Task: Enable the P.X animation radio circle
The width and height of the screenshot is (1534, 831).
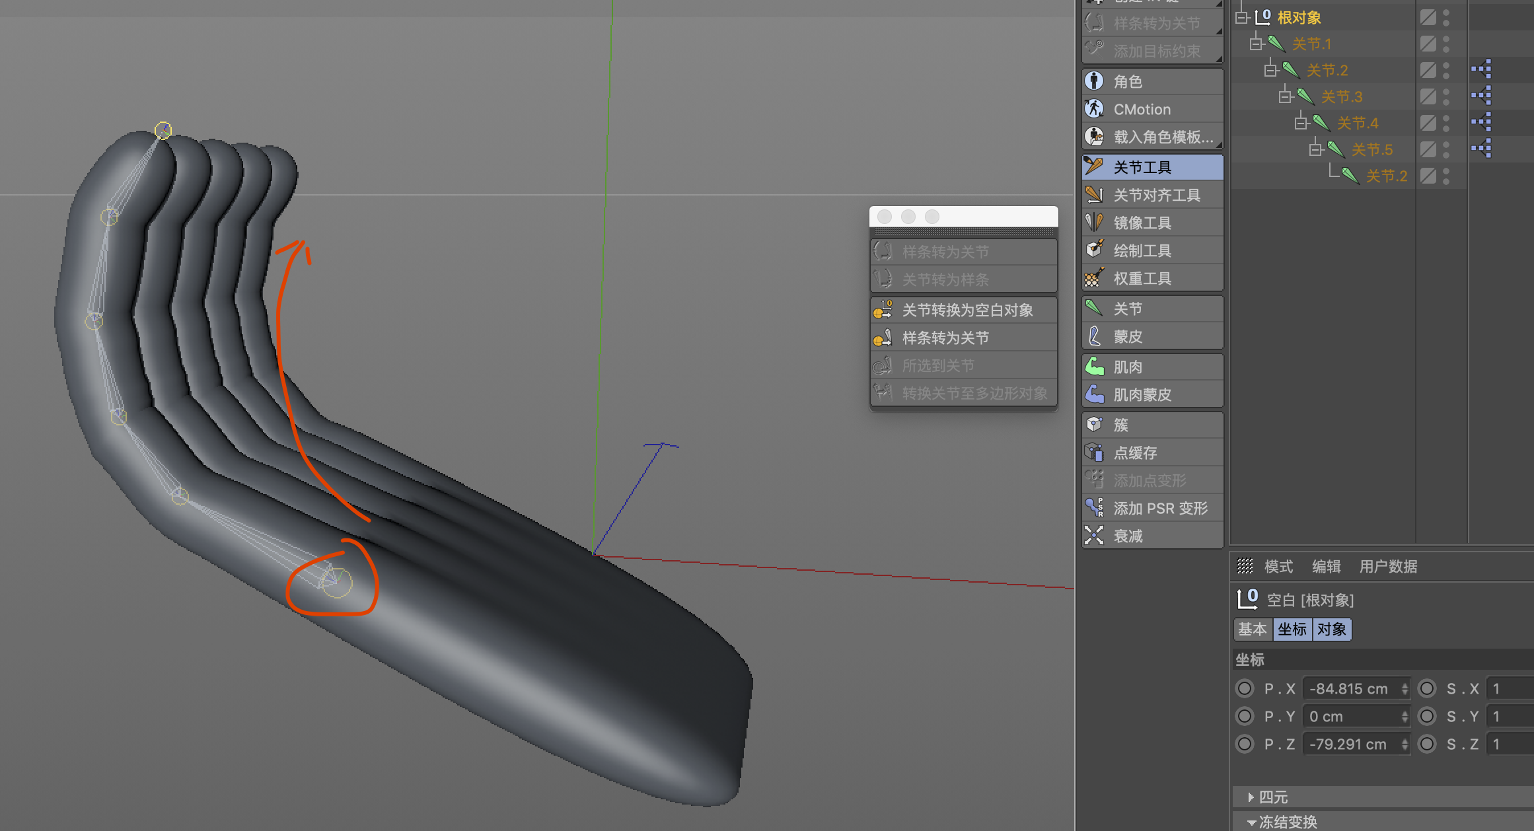Action: [x=1245, y=688]
